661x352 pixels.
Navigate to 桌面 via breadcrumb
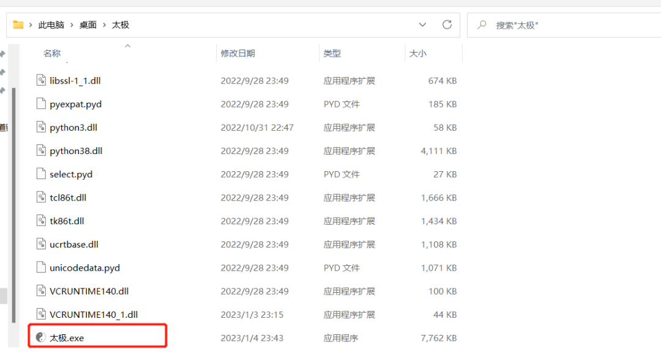pos(89,24)
